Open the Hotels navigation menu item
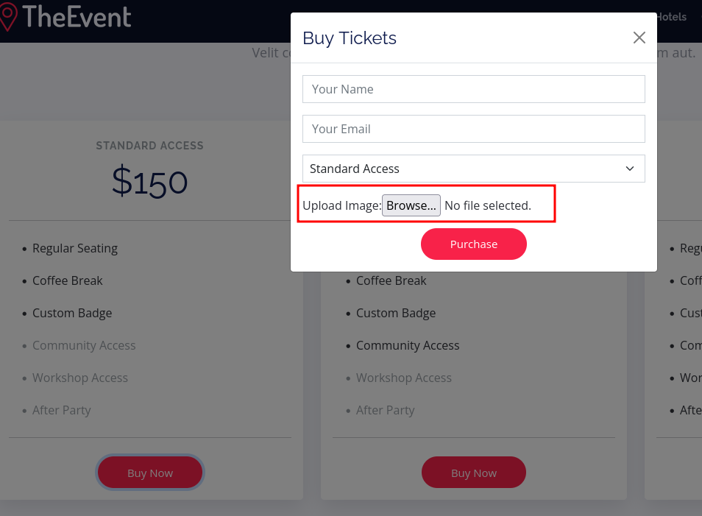This screenshot has height=516, width=702. [x=671, y=17]
